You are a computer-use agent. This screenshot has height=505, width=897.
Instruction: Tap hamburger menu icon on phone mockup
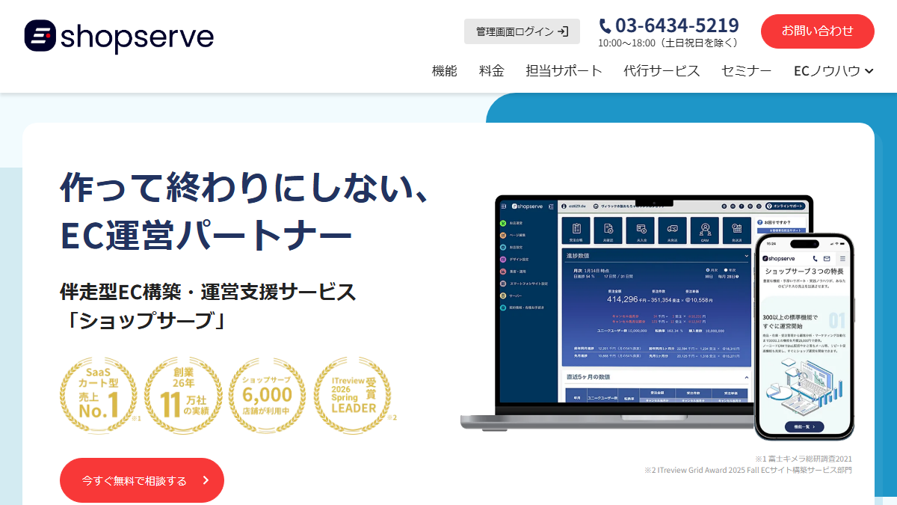point(842,258)
